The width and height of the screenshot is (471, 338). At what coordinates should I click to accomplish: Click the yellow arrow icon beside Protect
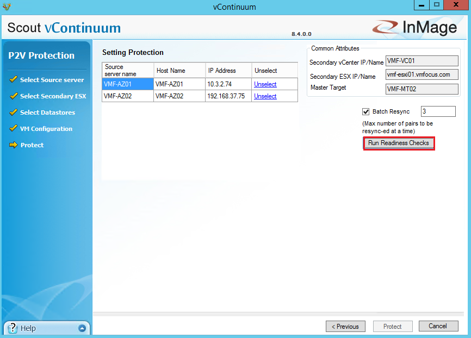coord(14,145)
